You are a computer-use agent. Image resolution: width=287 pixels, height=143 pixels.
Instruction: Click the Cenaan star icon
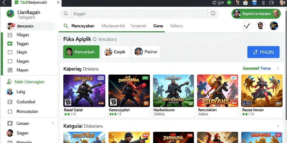10,123
